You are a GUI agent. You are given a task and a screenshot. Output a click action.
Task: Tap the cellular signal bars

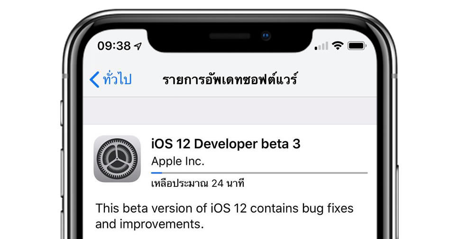click(x=321, y=46)
